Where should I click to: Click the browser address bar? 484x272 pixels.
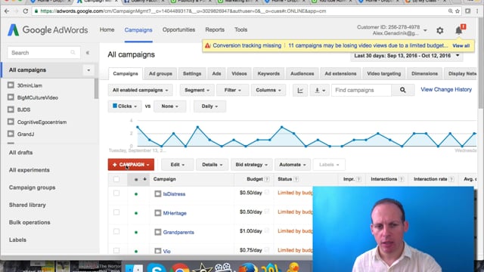240,11
